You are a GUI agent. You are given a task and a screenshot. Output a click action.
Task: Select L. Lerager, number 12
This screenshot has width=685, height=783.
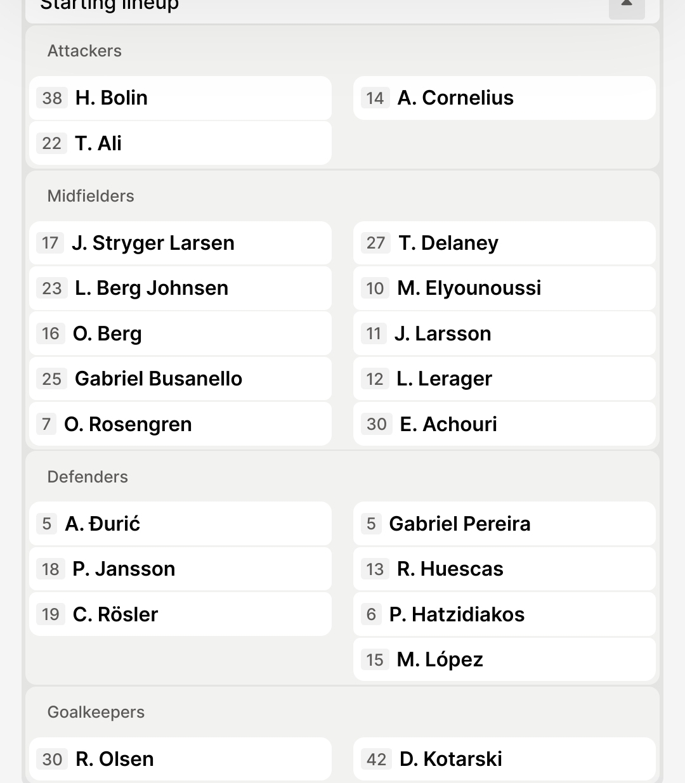click(x=504, y=379)
